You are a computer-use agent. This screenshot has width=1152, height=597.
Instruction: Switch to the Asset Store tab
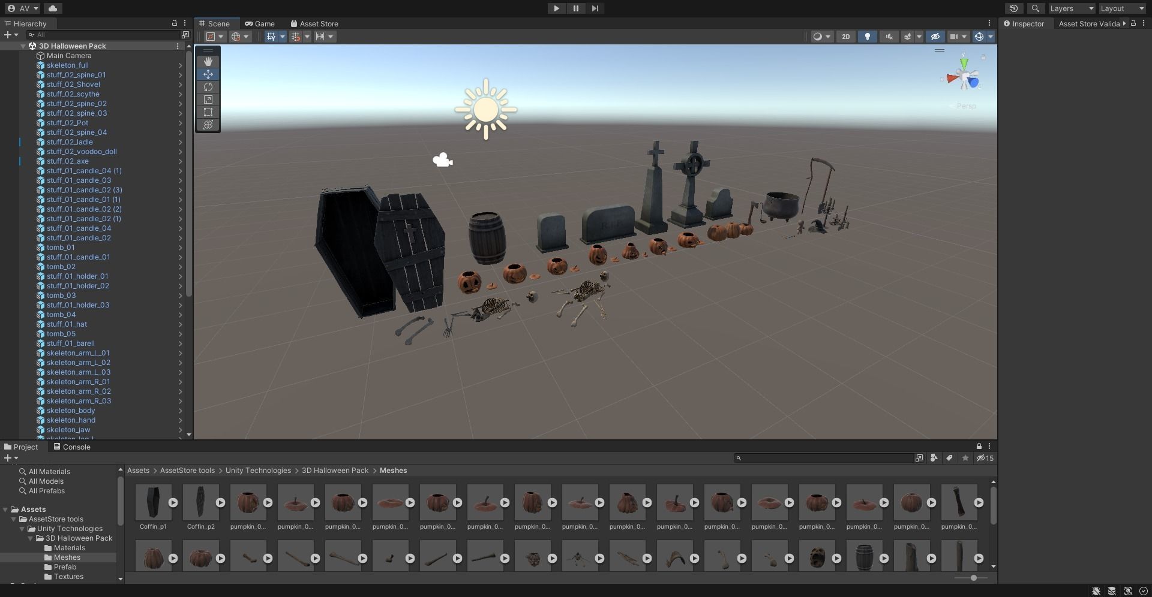[x=314, y=24]
